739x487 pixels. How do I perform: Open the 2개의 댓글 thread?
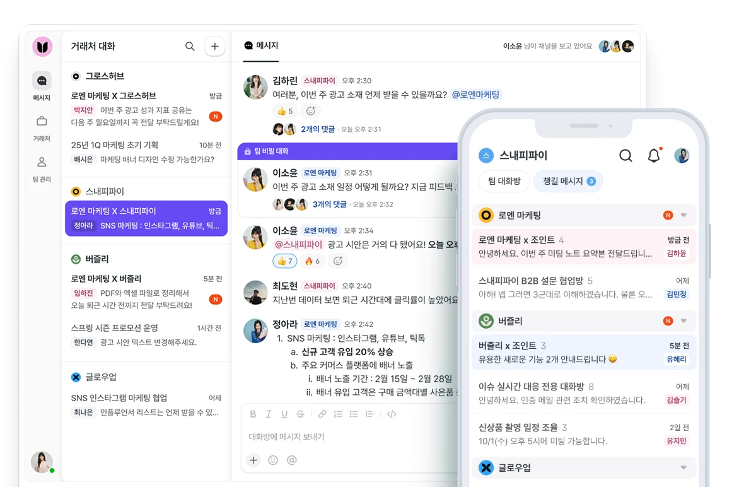point(318,129)
